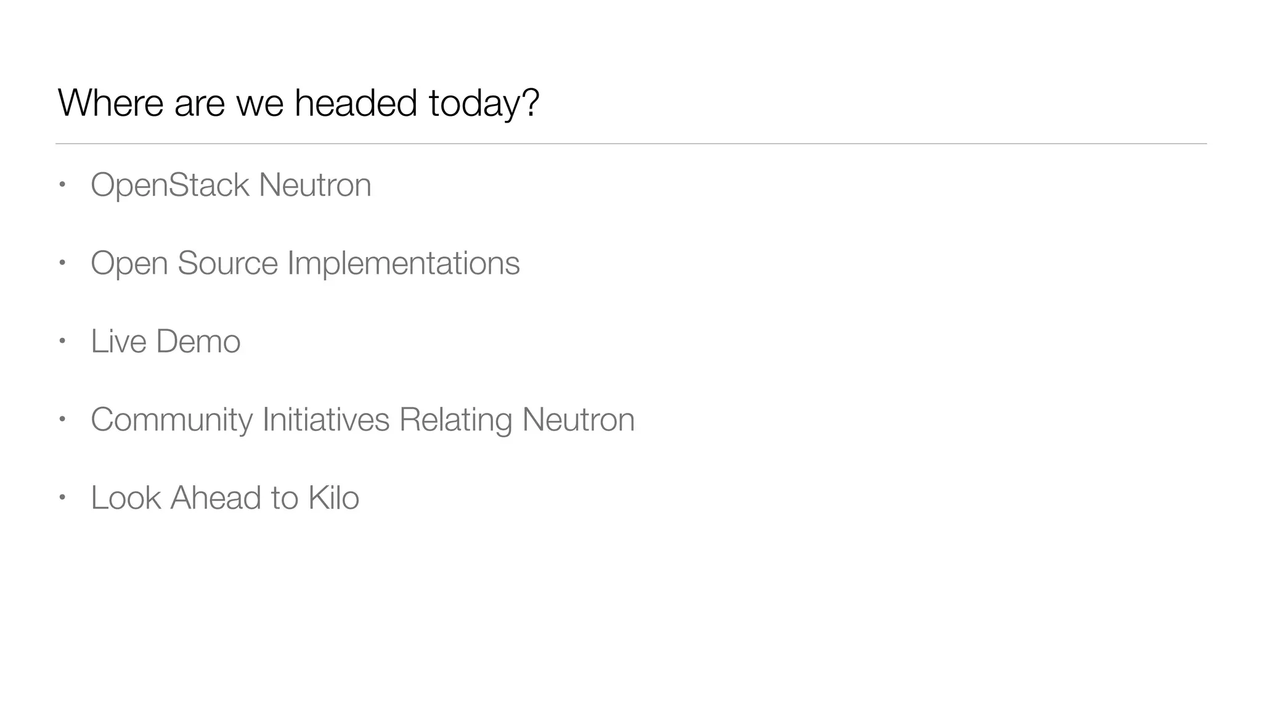
Task: Click the word 'Kilo' in last bullet
Action: (333, 498)
